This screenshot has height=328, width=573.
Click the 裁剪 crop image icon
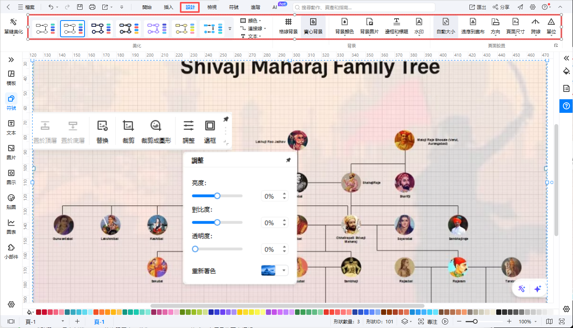tap(128, 131)
